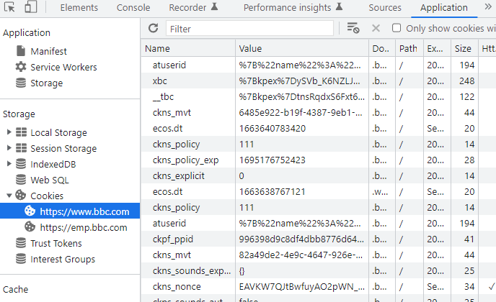Expand the Local Storage tree node

pos(9,132)
